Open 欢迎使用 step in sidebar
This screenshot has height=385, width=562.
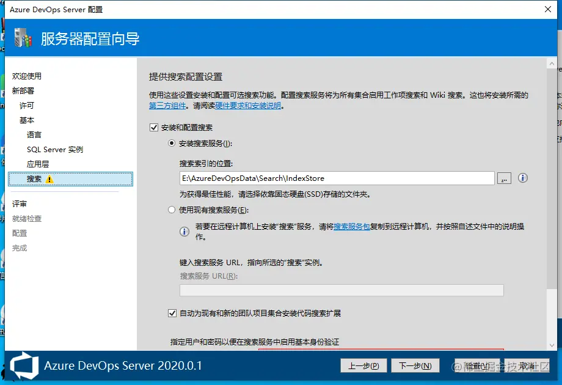(x=27, y=76)
